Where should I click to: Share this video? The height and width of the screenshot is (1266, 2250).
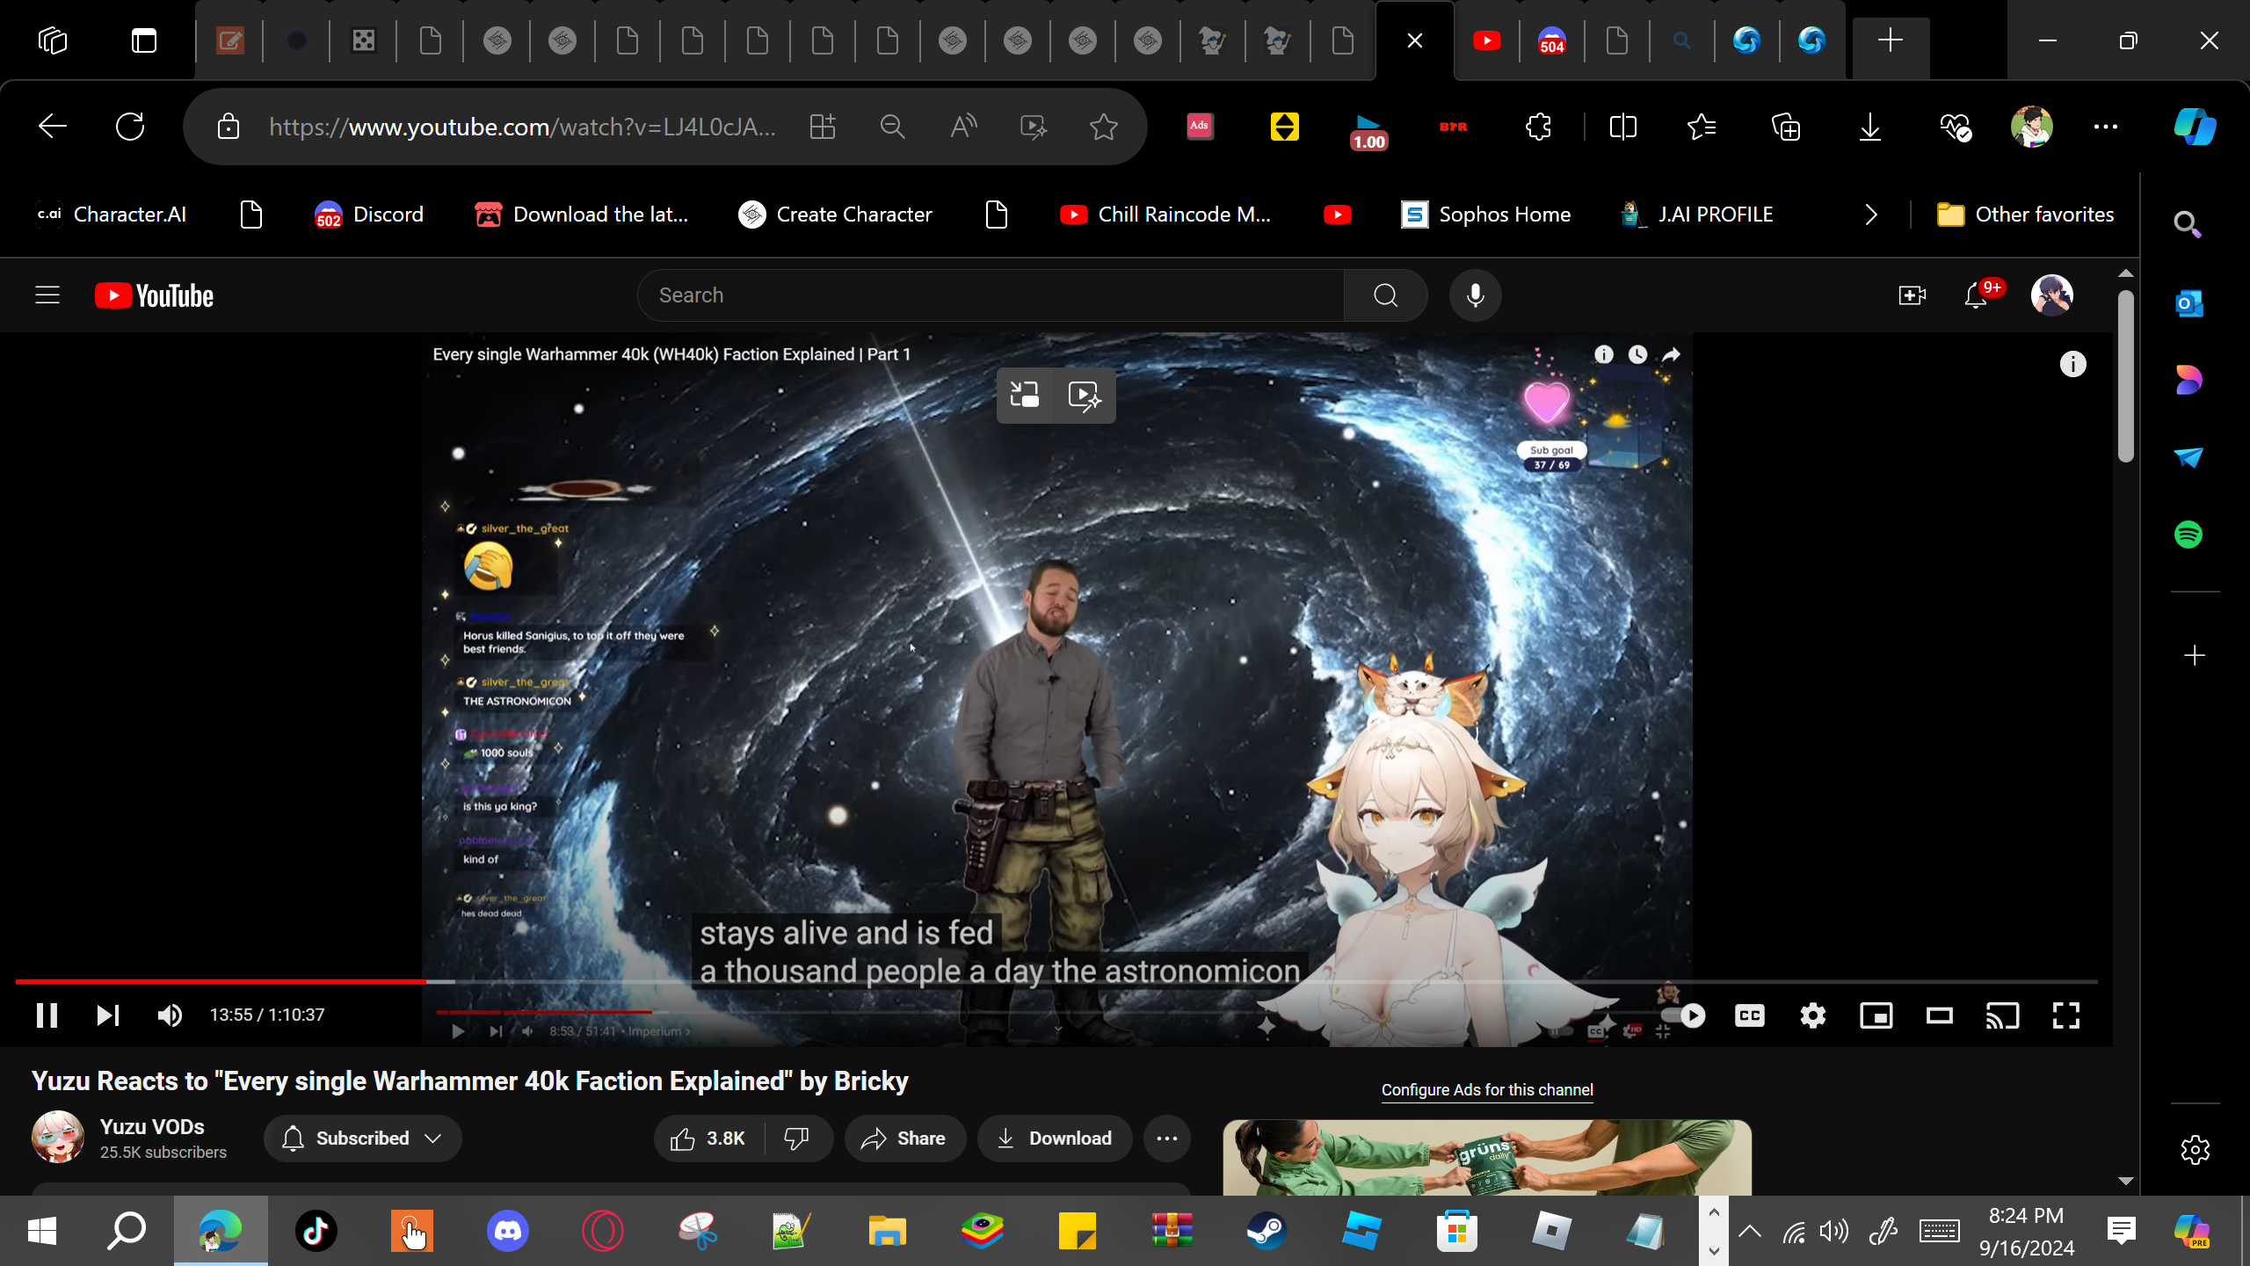point(904,1139)
